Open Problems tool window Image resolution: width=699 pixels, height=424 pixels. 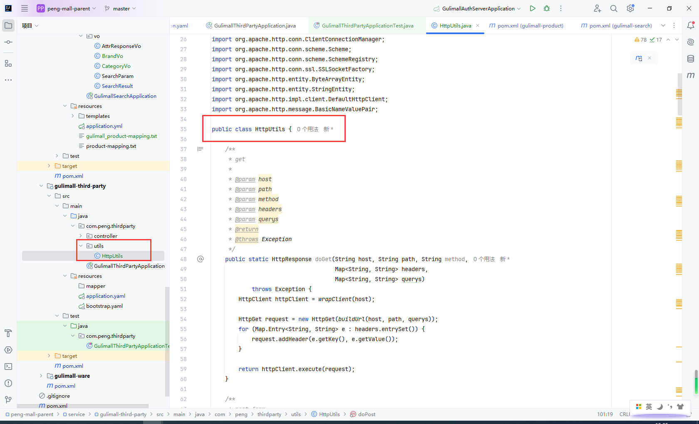(8, 383)
